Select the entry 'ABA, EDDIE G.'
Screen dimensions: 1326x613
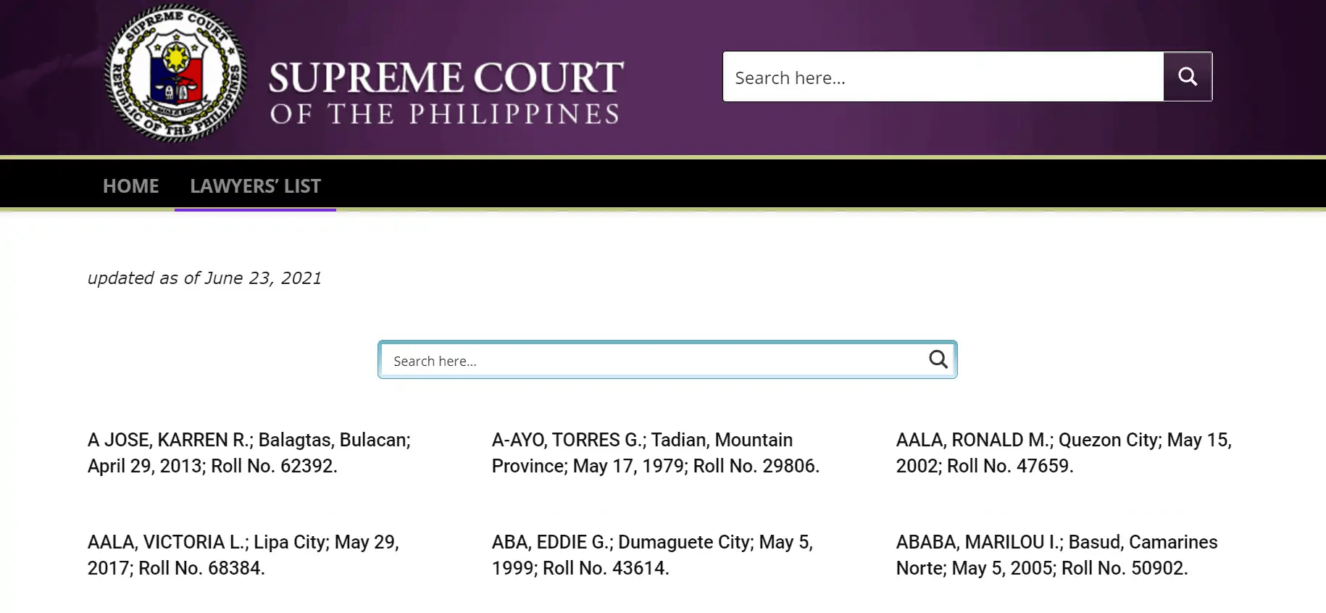tap(652, 555)
